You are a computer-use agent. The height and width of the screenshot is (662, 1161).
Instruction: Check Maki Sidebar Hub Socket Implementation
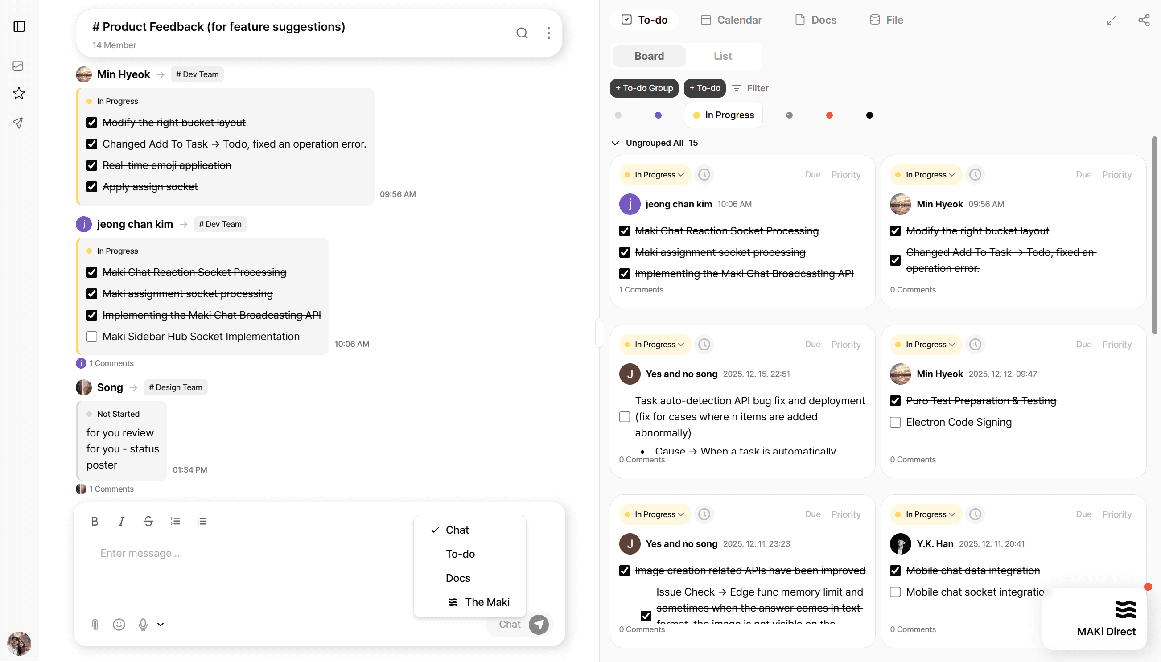[92, 337]
